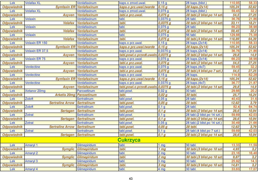
Task: Click dose '0,02 g' in Xetanor 20mg row
Action: (x=162, y=91)
